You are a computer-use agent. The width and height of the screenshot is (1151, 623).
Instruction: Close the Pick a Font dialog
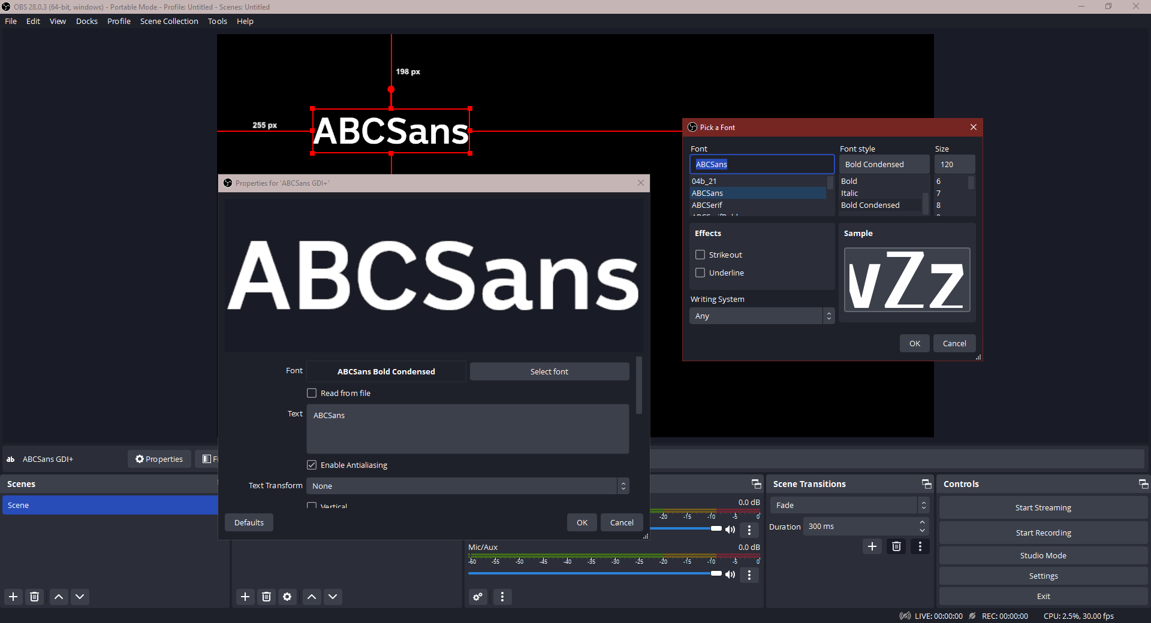click(x=974, y=127)
